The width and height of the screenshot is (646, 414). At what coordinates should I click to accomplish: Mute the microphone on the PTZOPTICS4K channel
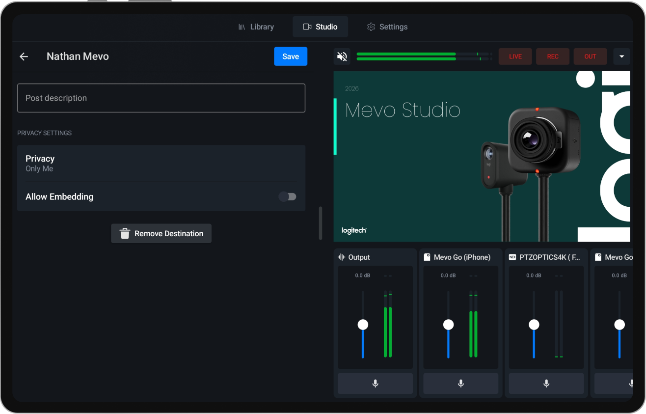point(546,384)
